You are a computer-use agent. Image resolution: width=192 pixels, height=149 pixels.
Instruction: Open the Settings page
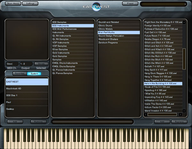30,4
